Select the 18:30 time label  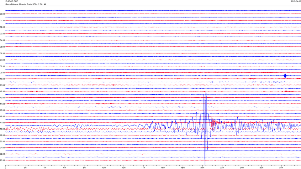point(2,129)
